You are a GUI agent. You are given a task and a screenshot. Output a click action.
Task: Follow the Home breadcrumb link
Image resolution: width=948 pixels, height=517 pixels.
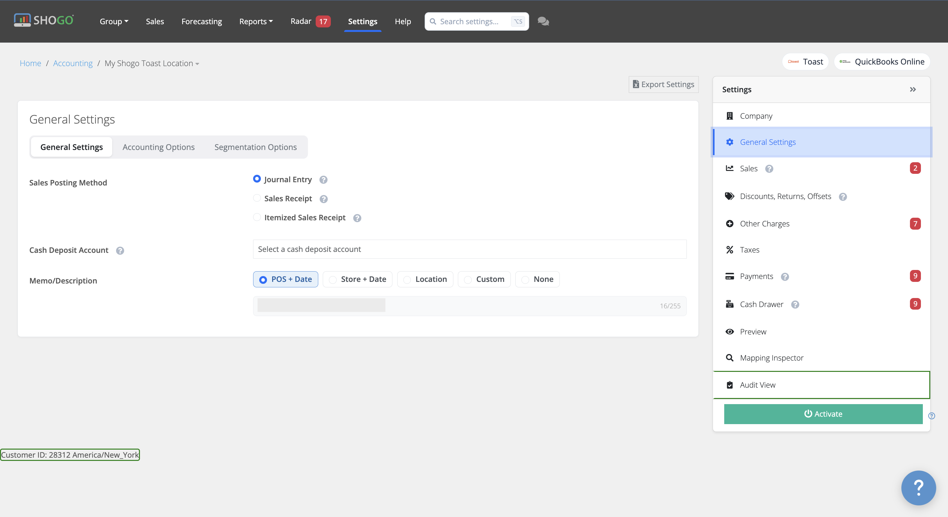tap(30, 63)
